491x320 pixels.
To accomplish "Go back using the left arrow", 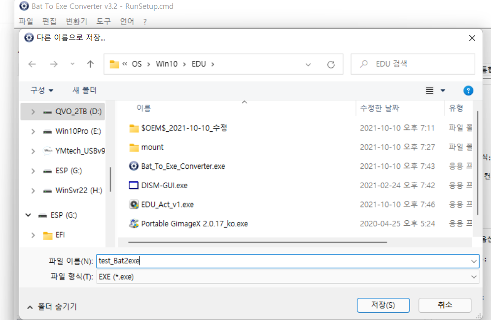I will [x=32, y=64].
